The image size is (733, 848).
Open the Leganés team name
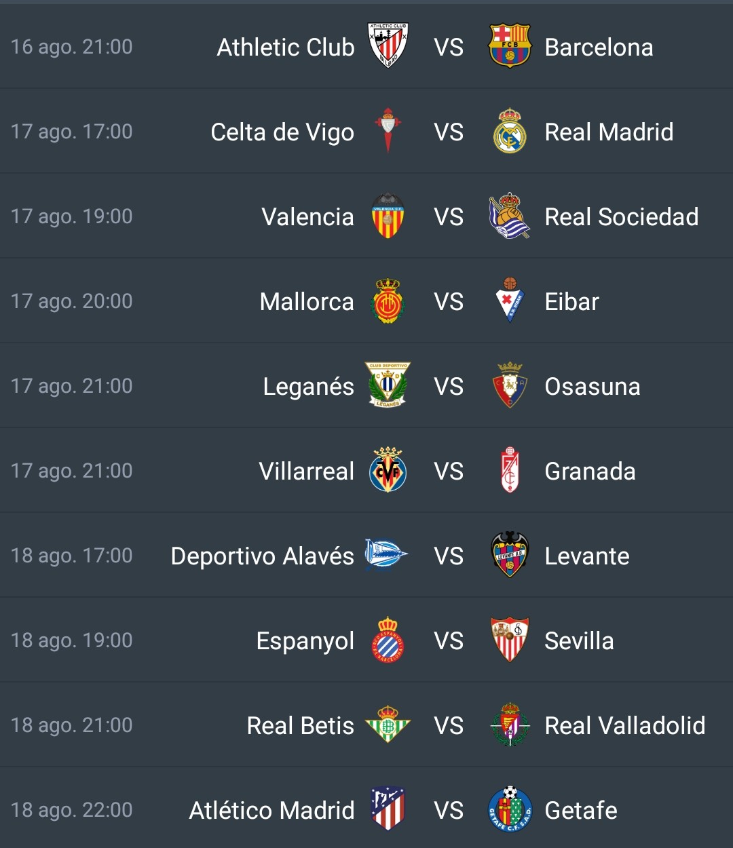308,387
